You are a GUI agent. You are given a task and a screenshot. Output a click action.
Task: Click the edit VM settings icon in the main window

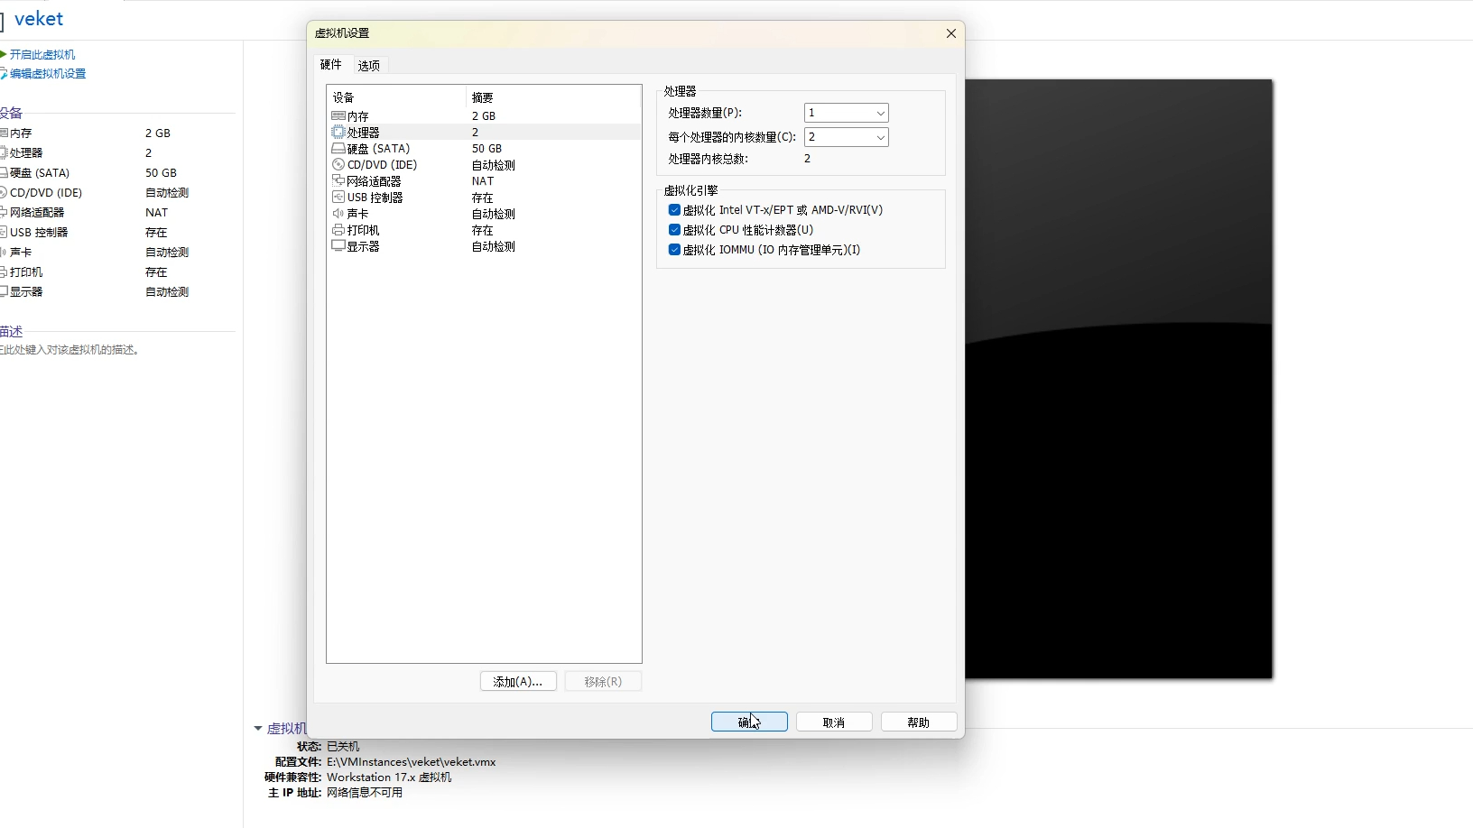pos(4,74)
